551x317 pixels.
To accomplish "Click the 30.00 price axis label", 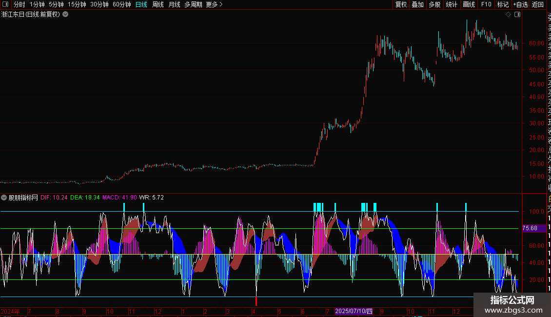I will point(536,123).
